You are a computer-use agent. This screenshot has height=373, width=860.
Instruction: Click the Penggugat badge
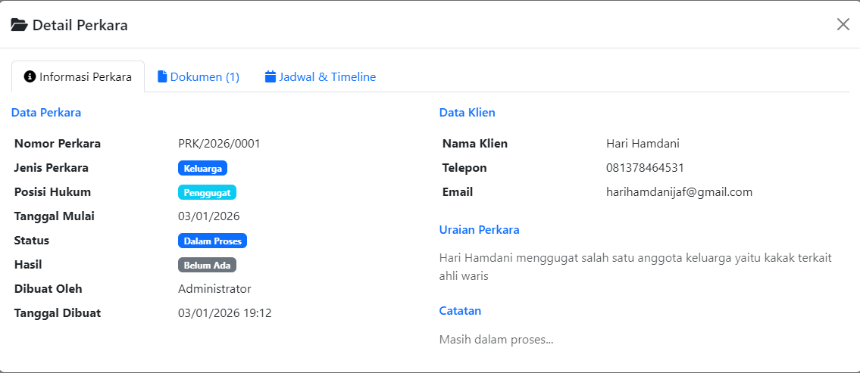(x=208, y=192)
